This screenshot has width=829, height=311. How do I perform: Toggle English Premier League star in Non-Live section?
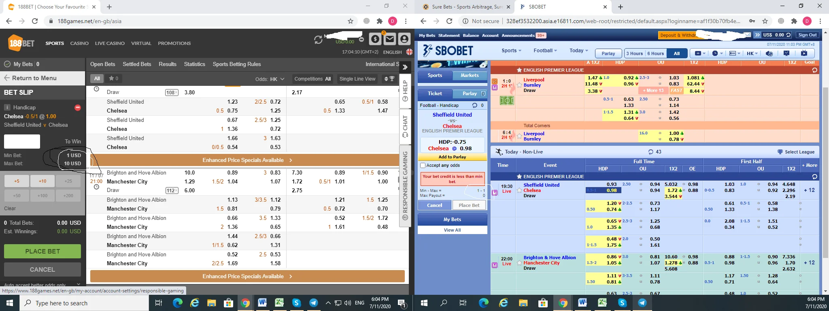coord(519,177)
